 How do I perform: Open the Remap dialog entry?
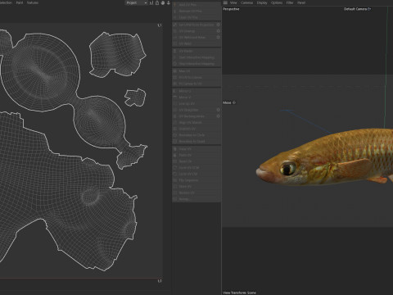pyautogui.click(x=196, y=199)
